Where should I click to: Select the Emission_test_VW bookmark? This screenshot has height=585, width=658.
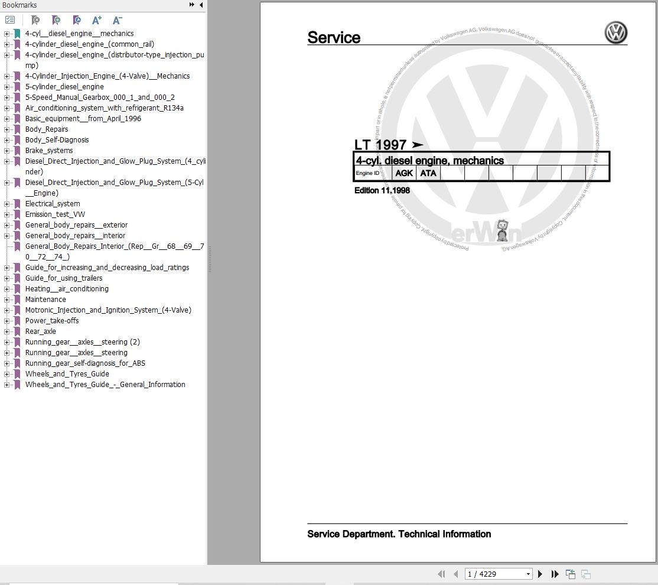click(x=55, y=214)
